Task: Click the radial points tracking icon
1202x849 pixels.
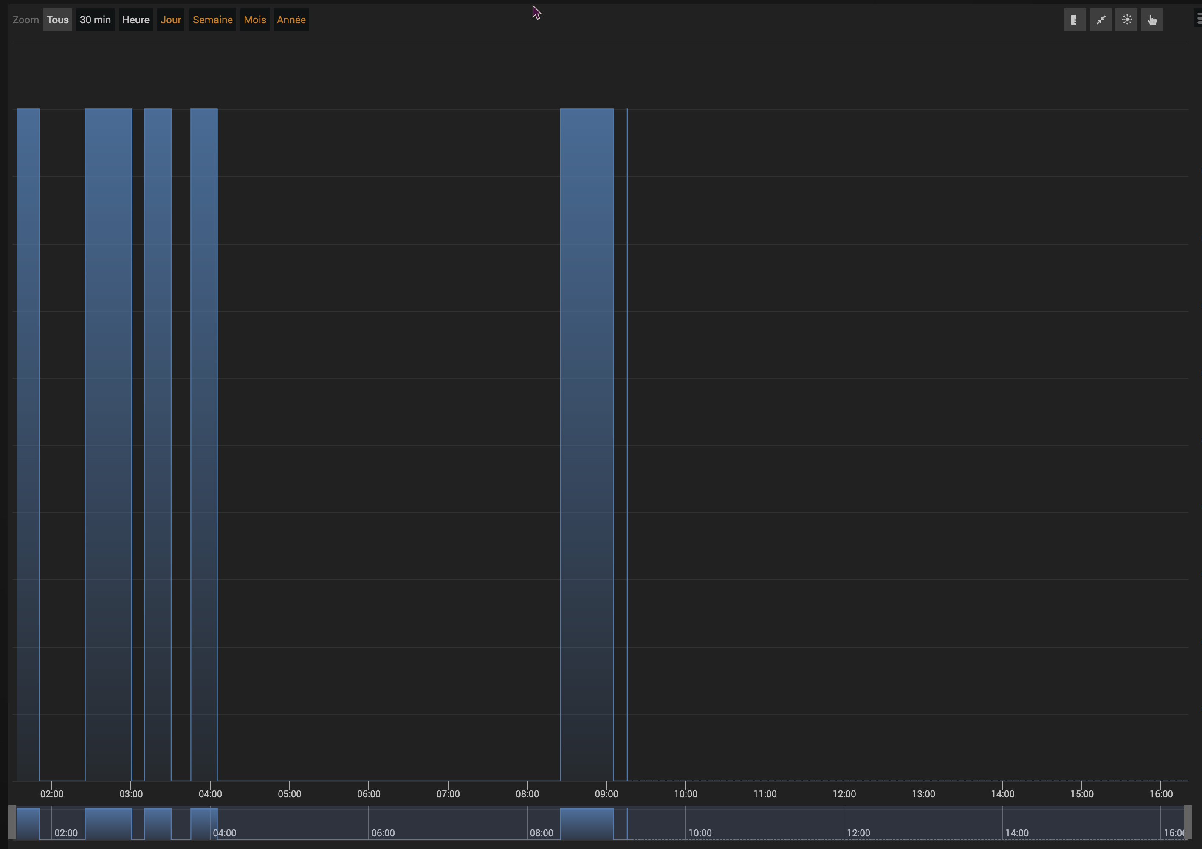Action: tap(1126, 20)
